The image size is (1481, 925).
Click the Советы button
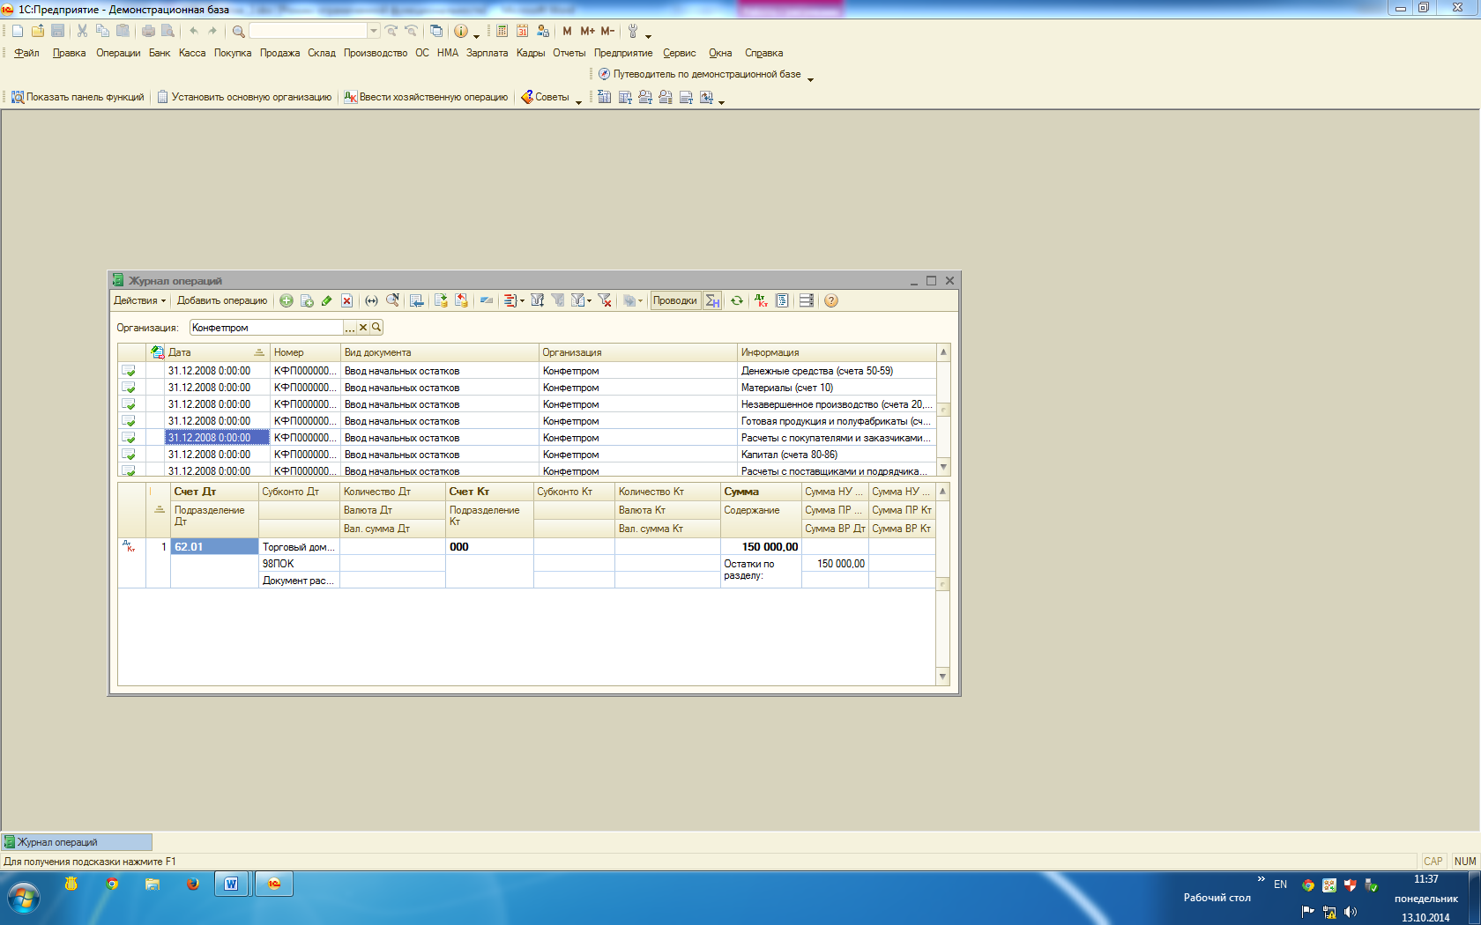click(545, 97)
